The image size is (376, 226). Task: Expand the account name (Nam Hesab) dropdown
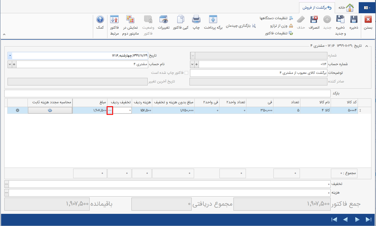10,64
